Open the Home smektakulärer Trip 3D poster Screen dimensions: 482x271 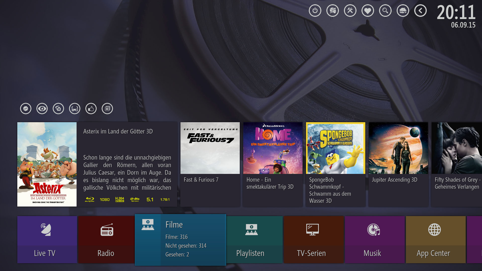pyautogui.click(x=273, y=148)
